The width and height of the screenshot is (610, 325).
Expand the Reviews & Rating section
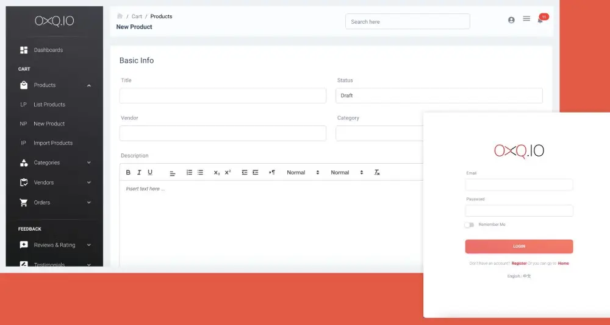[x=89, y=245]
